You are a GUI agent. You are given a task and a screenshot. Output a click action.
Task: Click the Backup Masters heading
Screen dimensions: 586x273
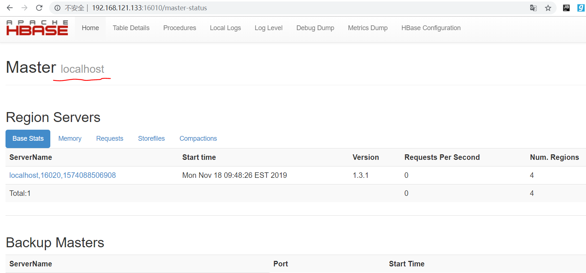point(55,243)
